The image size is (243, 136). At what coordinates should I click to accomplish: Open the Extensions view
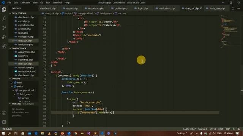(4, 46)
